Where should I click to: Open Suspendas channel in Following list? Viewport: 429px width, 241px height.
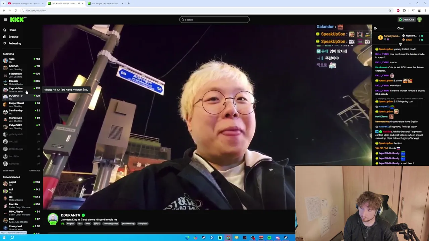pos(21,75)
